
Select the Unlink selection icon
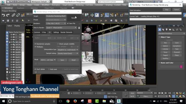pos(18,15)
